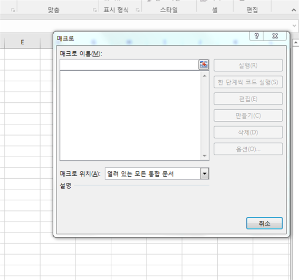299x280 pixels.
Task: Click the 매크로 위치(A) label
Action: 80,173
